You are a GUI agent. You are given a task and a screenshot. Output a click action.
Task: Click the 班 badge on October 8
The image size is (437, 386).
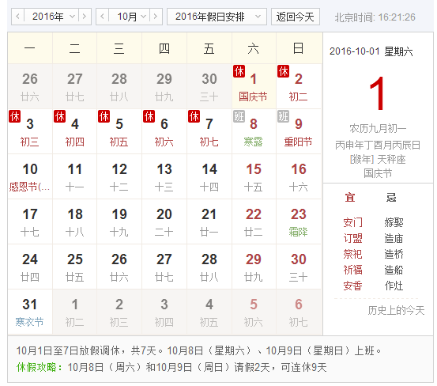[x=239, y=116]
